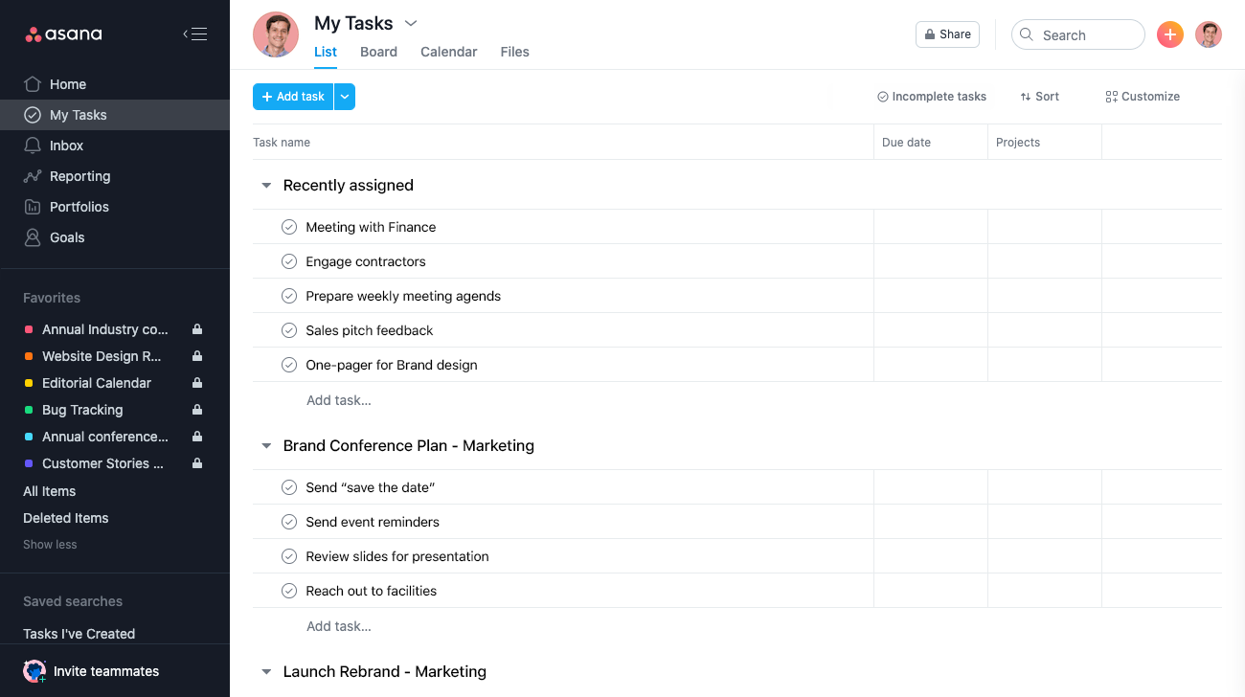Image resolution: width=1245 pixels, height=697 pixels.
Task: Open the Portfolios sidebar item
Action: (115, 207)
